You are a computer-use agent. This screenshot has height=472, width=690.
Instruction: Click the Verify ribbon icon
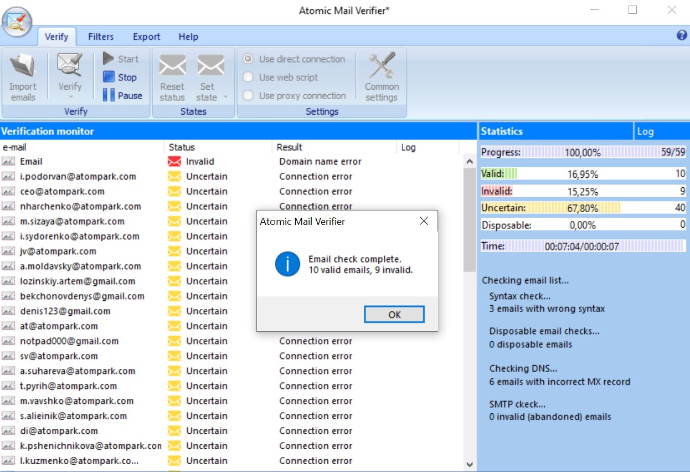(x=70, y=72)
